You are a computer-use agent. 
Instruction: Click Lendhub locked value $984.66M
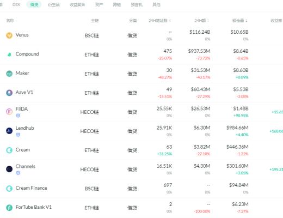click(x=237, y=128)
